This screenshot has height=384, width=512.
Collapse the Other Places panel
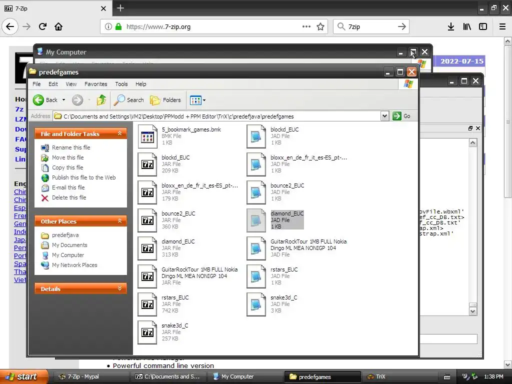click(120, 221)
